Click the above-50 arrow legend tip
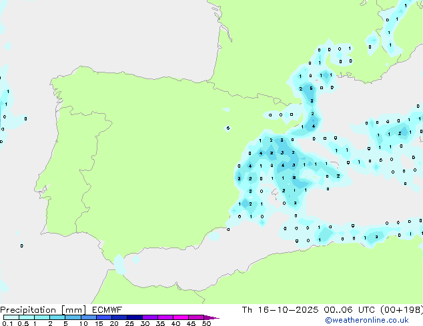 tap(211, 317)
